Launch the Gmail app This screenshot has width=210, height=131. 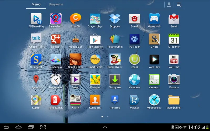pyautogui.click(x=174, y=19)
